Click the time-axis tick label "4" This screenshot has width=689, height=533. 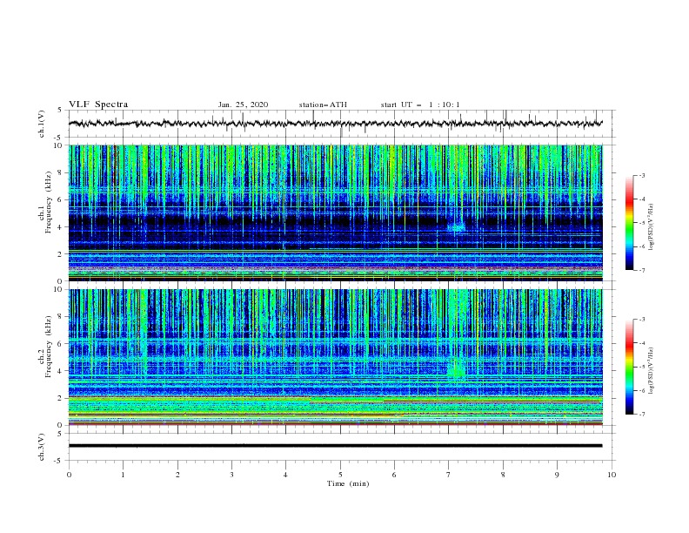285,475
